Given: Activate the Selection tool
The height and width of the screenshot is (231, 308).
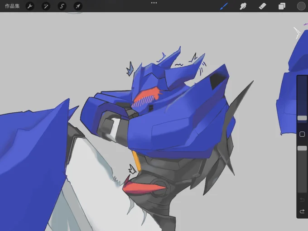Looking at the screenshot, I should click(62, 6).
